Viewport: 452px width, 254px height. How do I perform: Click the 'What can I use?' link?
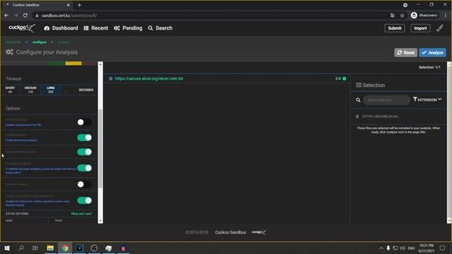point(81,214)
